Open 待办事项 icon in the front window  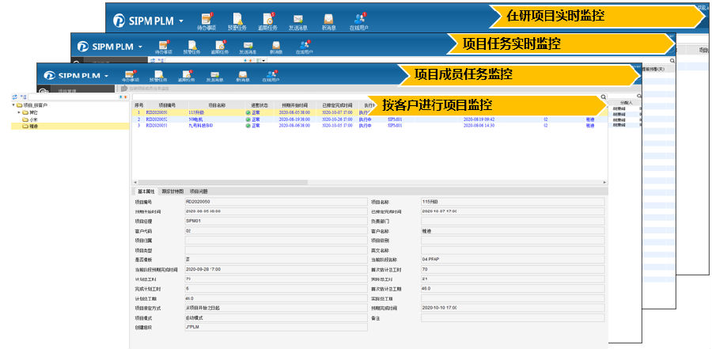(130, 74)
